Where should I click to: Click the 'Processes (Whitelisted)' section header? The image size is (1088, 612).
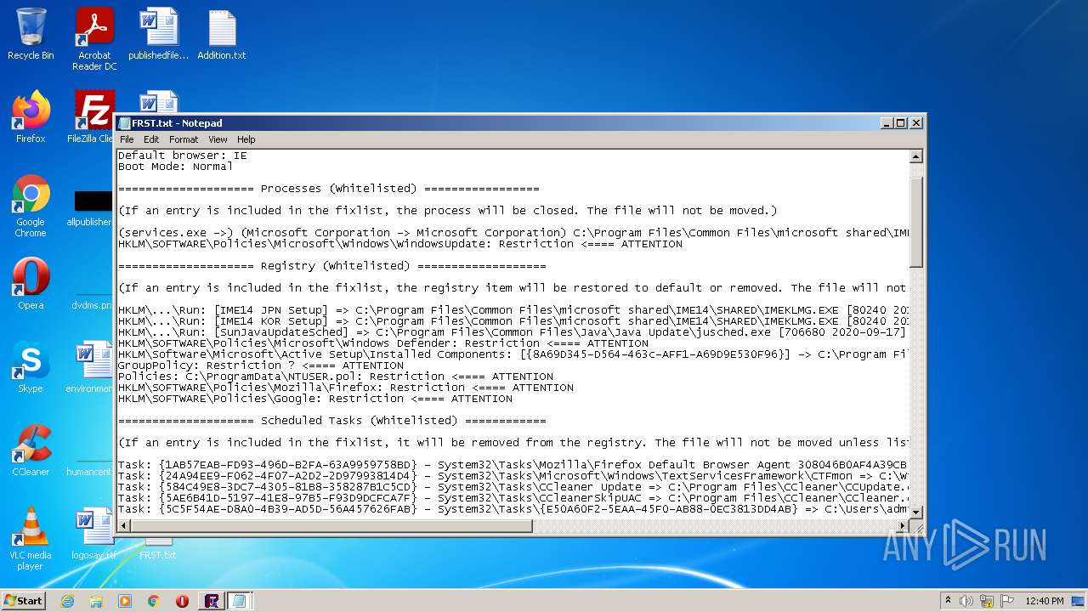click(329, 189)
